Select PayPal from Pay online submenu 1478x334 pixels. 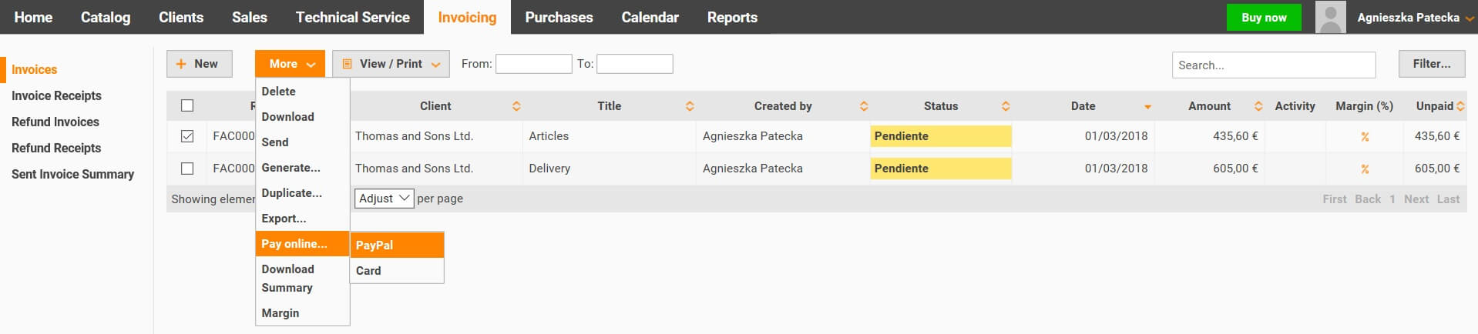click(397, 245)
